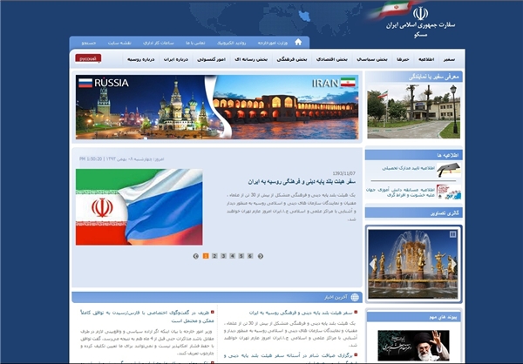Open the خبرها menu item
The width and height of the screenshot is (523, 364).
coord(403,59)
